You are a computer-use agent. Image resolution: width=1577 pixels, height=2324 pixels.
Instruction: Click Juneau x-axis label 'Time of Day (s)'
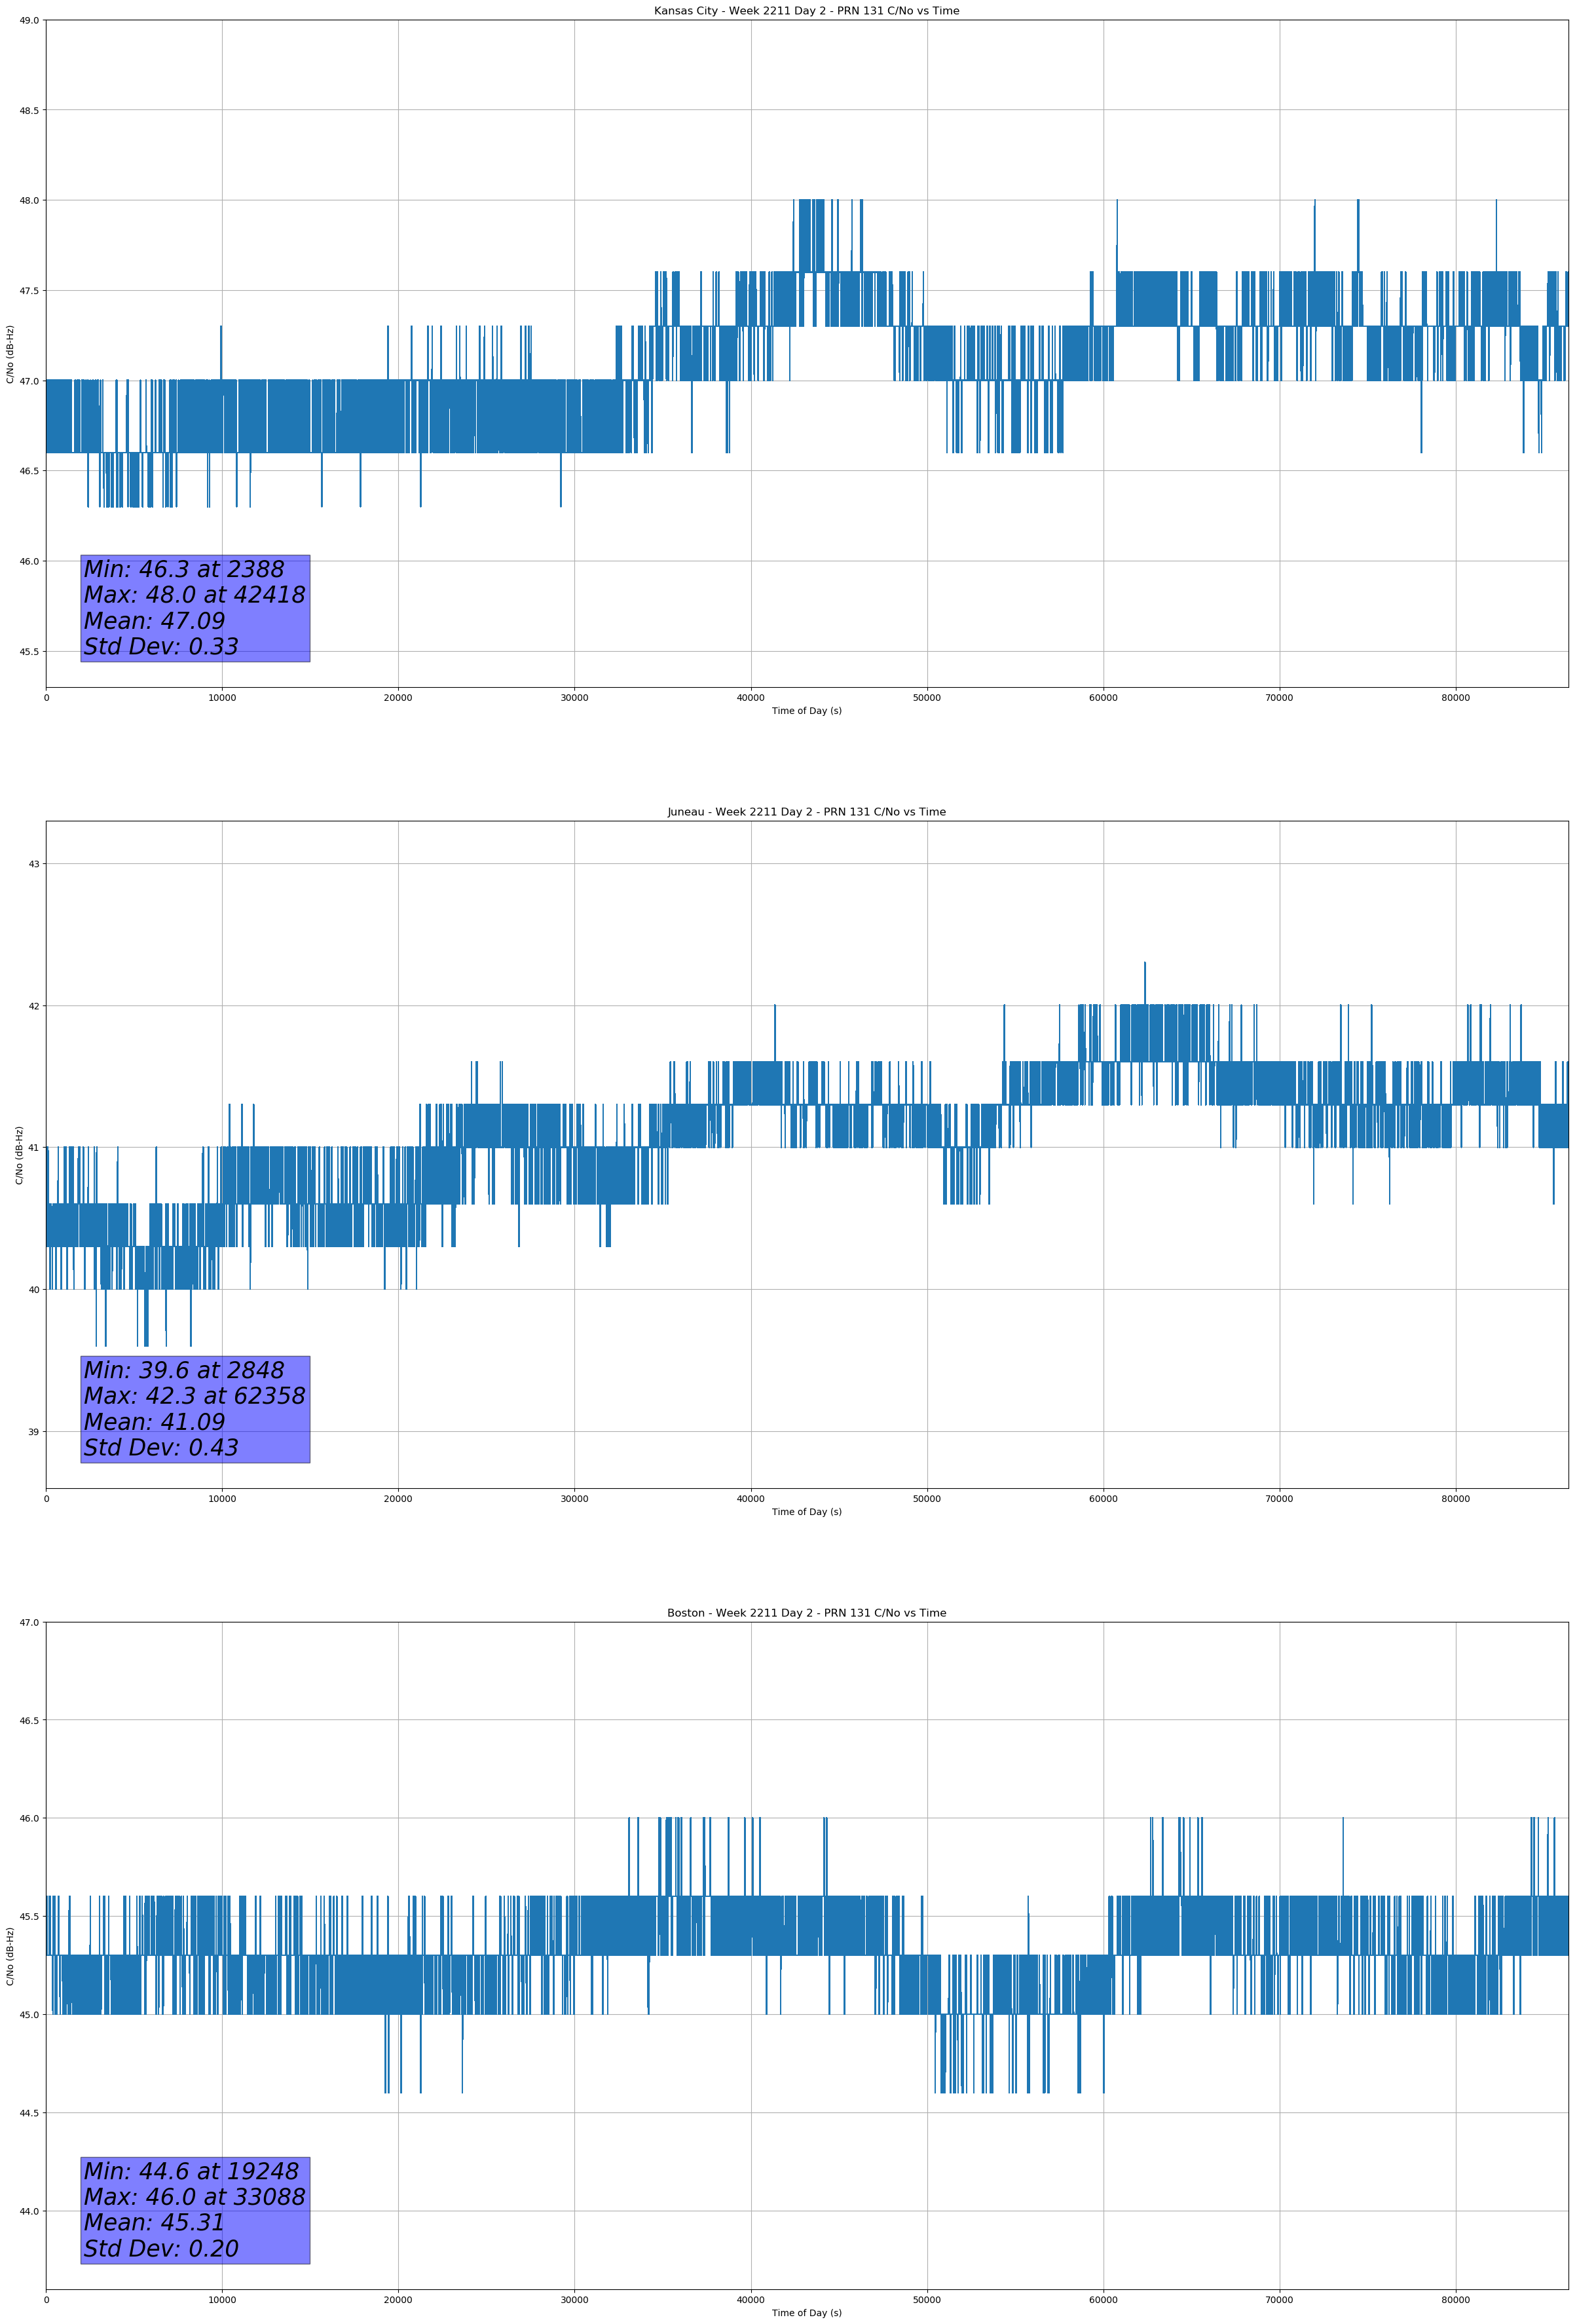[806, 1512]
